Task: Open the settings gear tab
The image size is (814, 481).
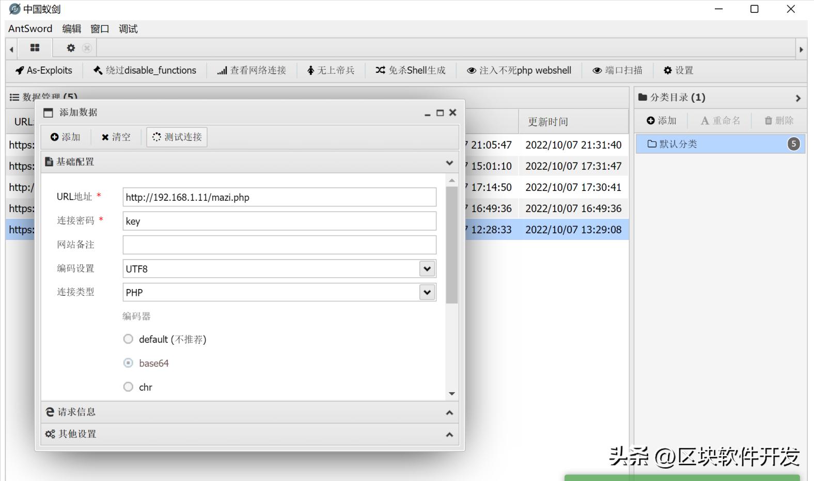Action: 71,48
